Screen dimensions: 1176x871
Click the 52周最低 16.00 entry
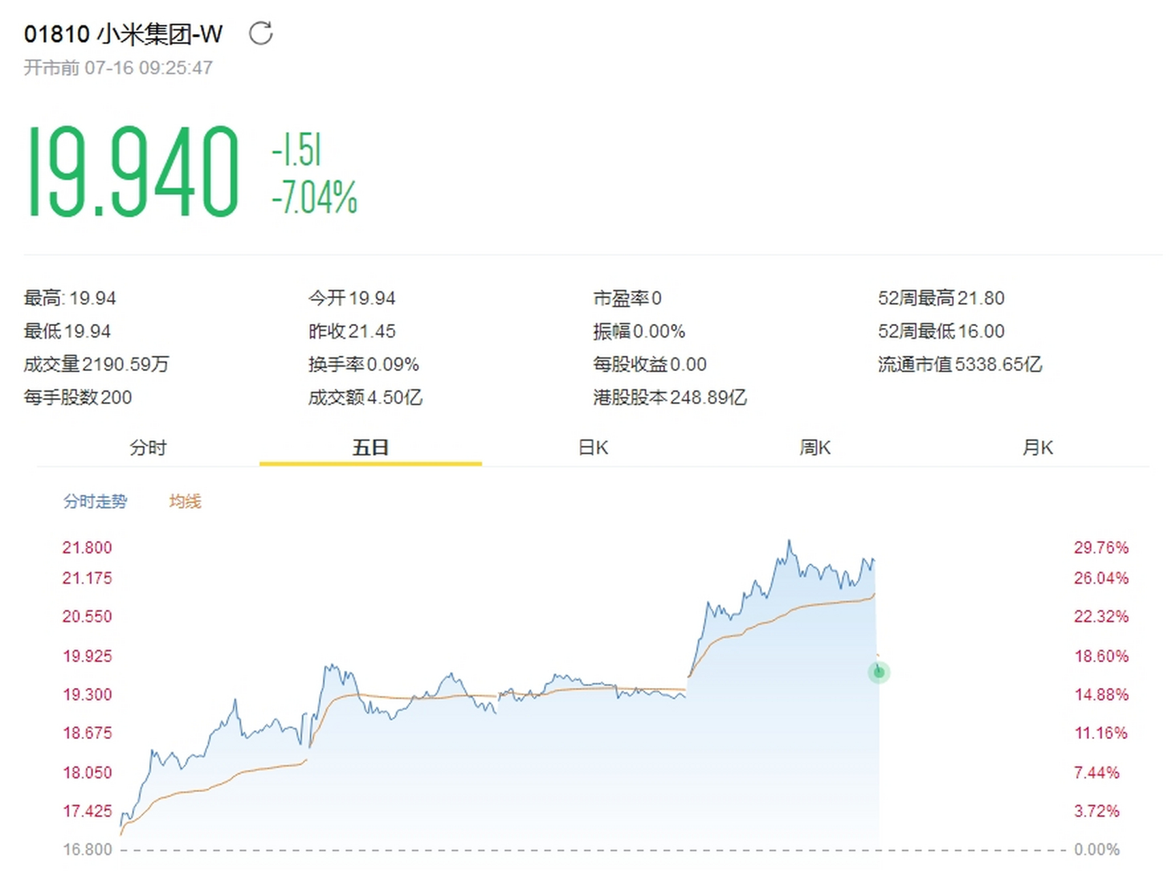click(x=941, y=331)
